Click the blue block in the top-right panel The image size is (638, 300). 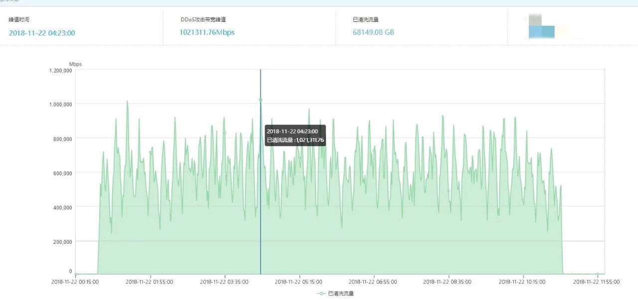tap(542, 32)
